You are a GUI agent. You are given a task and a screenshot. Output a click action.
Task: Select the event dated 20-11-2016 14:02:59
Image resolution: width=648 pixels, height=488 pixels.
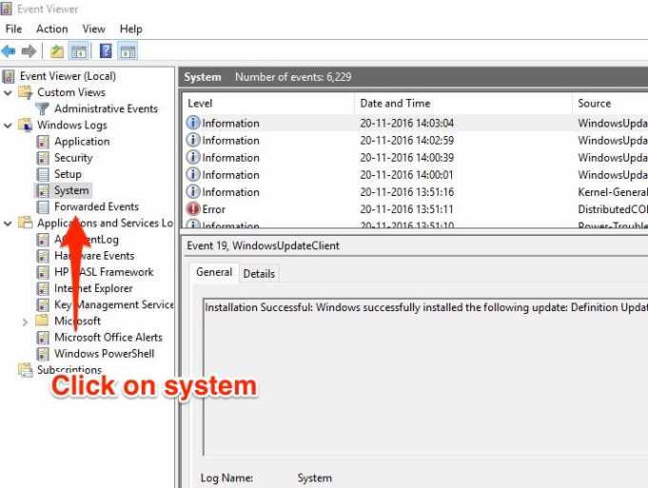[x=415, y=140]
